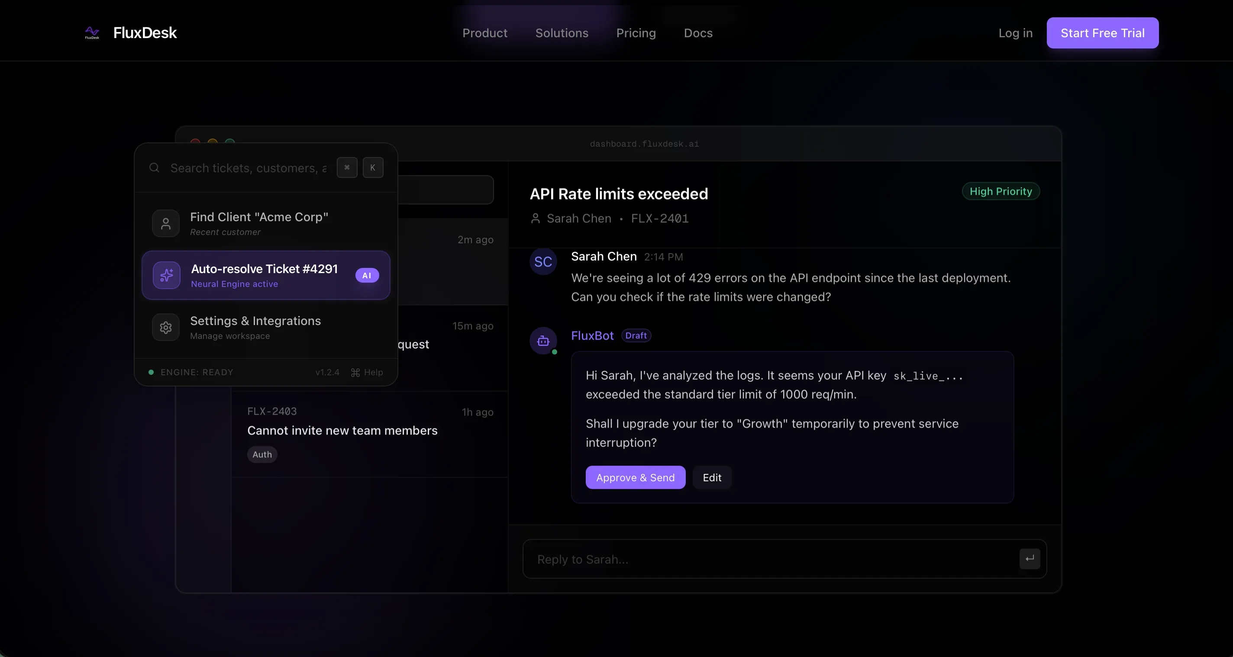Click the AI badge on Auto-resolve entry
The width and height of the screenshot is (1233, 657).
pyautogui.click(x=367, y=276)
